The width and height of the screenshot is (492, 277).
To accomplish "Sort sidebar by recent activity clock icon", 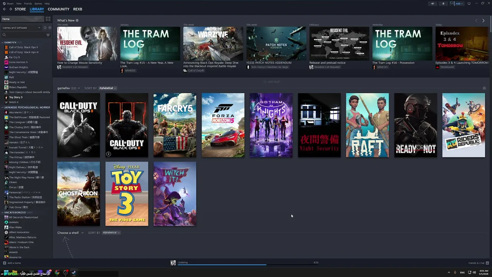I will click(x=45, y=28).
